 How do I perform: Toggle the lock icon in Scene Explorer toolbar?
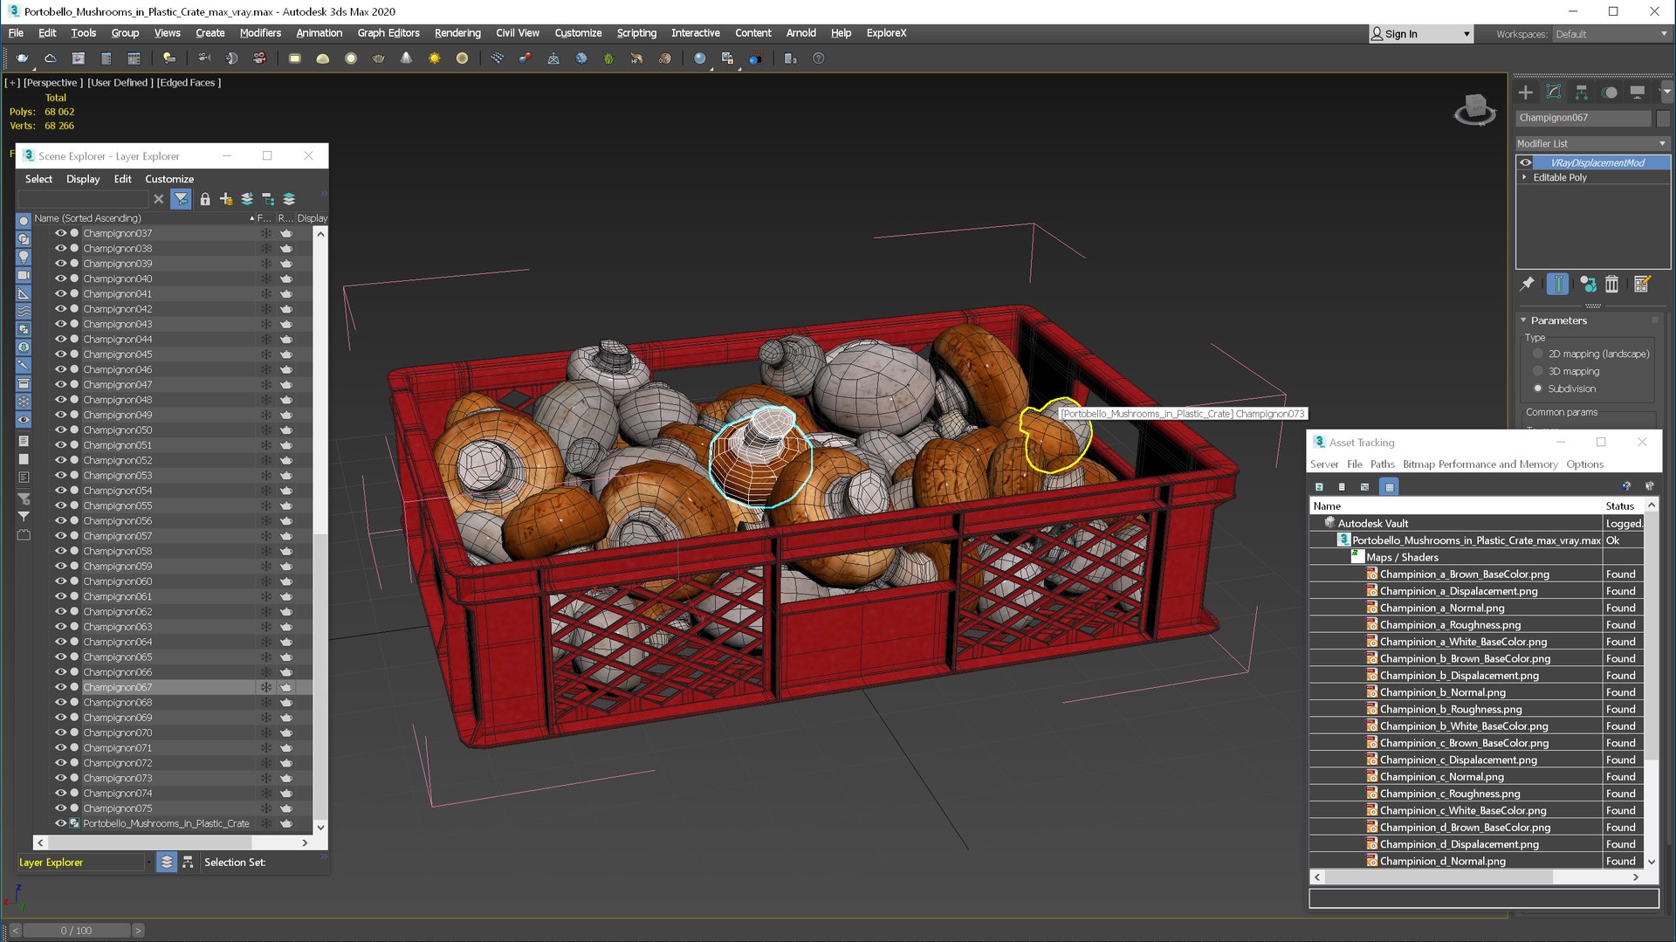[x=204, y=199]
